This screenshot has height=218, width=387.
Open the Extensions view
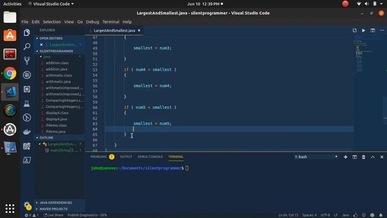click(27, 89)
